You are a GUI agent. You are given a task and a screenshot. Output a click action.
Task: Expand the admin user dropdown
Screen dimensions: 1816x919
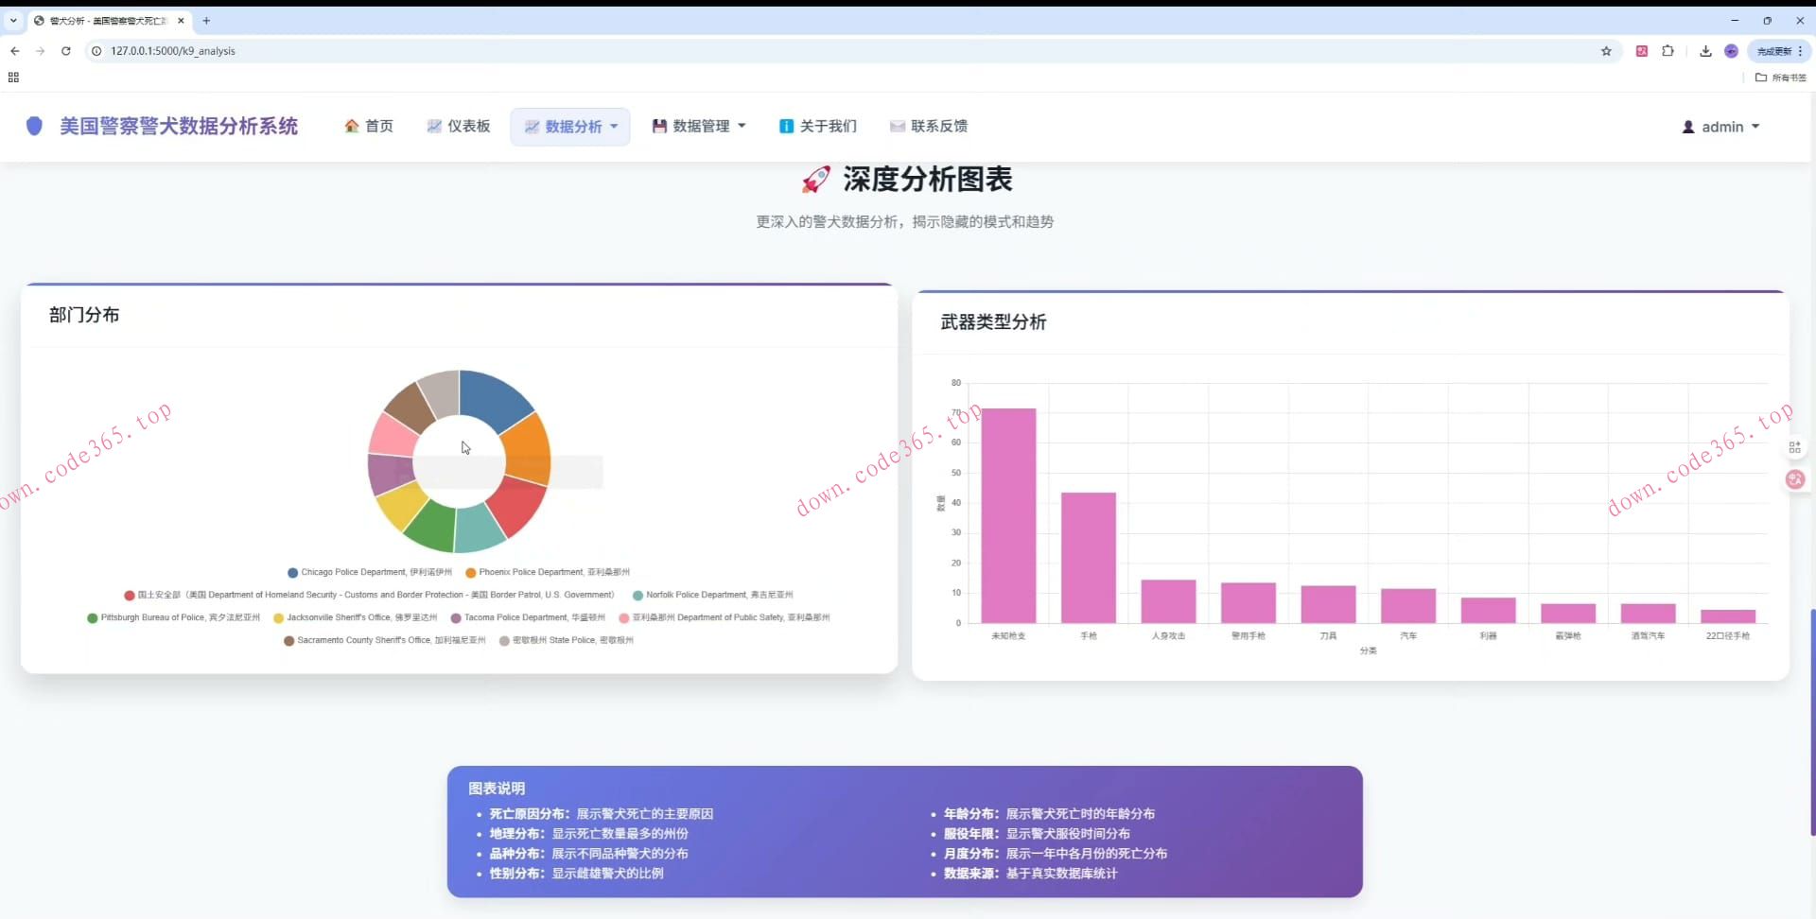[1720, 127]
